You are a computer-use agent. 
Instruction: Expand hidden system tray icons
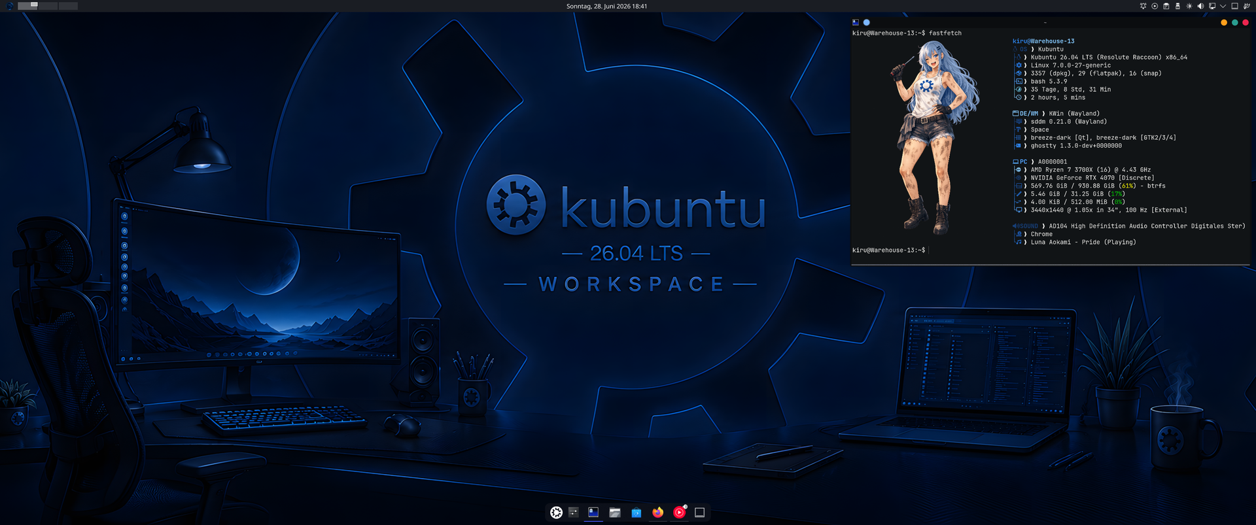(1223, 6)
